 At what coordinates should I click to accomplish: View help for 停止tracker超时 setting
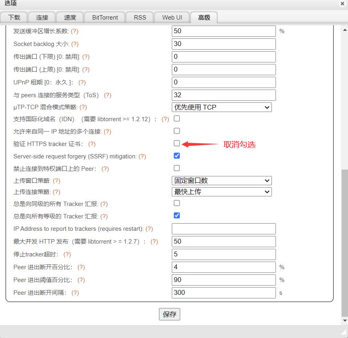[x=66, y=254]
